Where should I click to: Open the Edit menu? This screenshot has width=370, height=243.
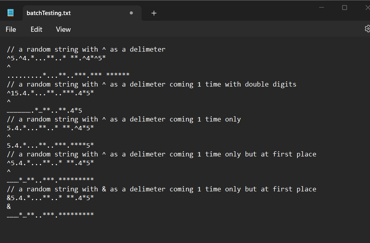point(37,29)
